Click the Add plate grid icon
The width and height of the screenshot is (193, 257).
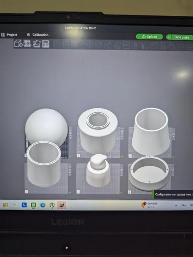[x=27, y=44]
